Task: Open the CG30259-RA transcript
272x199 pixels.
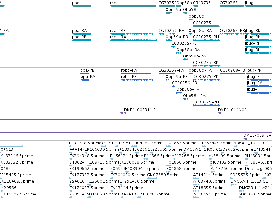Action: pos(167,34)
